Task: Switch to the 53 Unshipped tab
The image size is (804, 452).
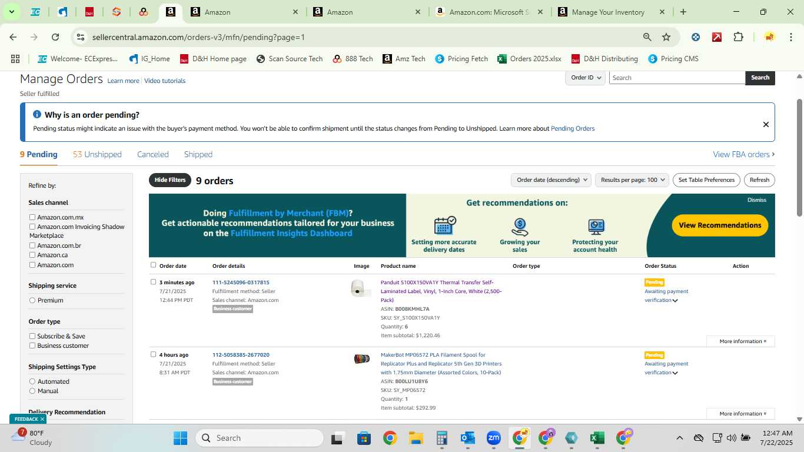Action: point(97,154)
